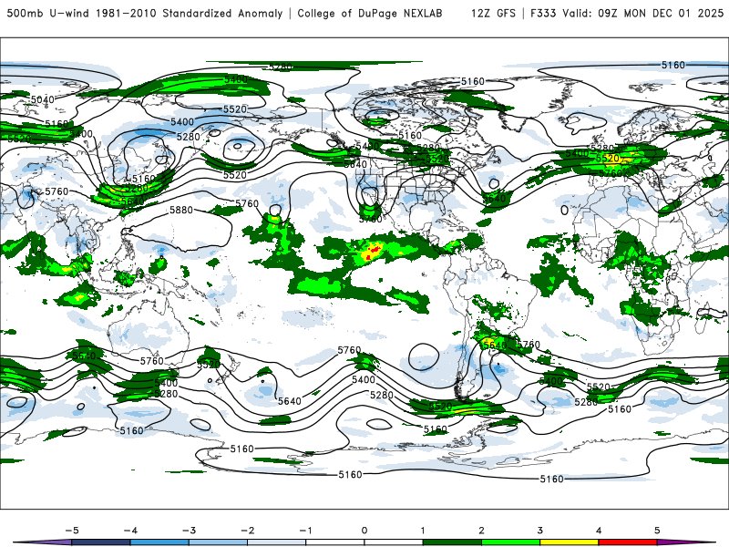
Task: Click the legend tick label '-4'
Action: (130, 531)
